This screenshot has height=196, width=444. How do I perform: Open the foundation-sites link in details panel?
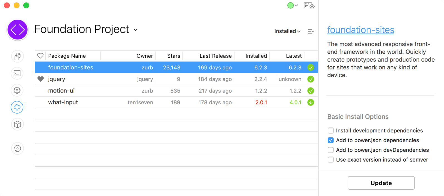pos(361,30)
